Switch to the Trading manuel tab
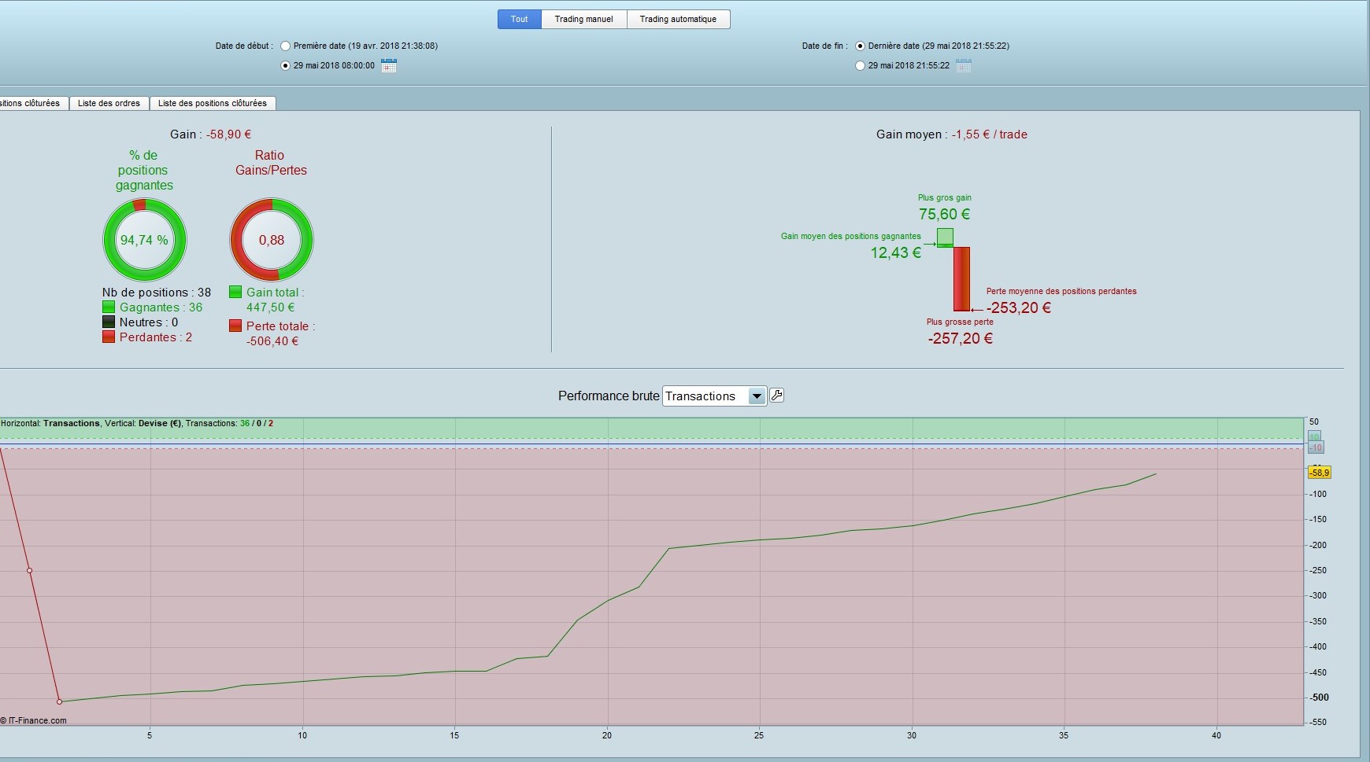This screenshot has height=762, width=1370. [x=583, y=19]
